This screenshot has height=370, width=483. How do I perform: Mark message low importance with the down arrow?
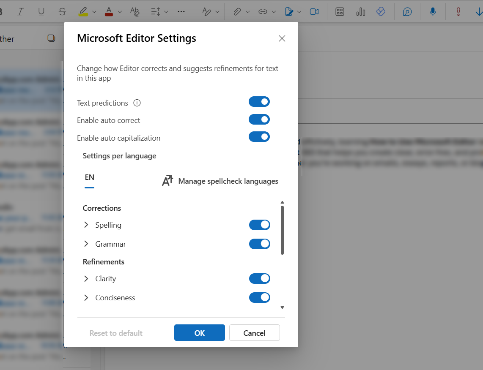[479, 12]
